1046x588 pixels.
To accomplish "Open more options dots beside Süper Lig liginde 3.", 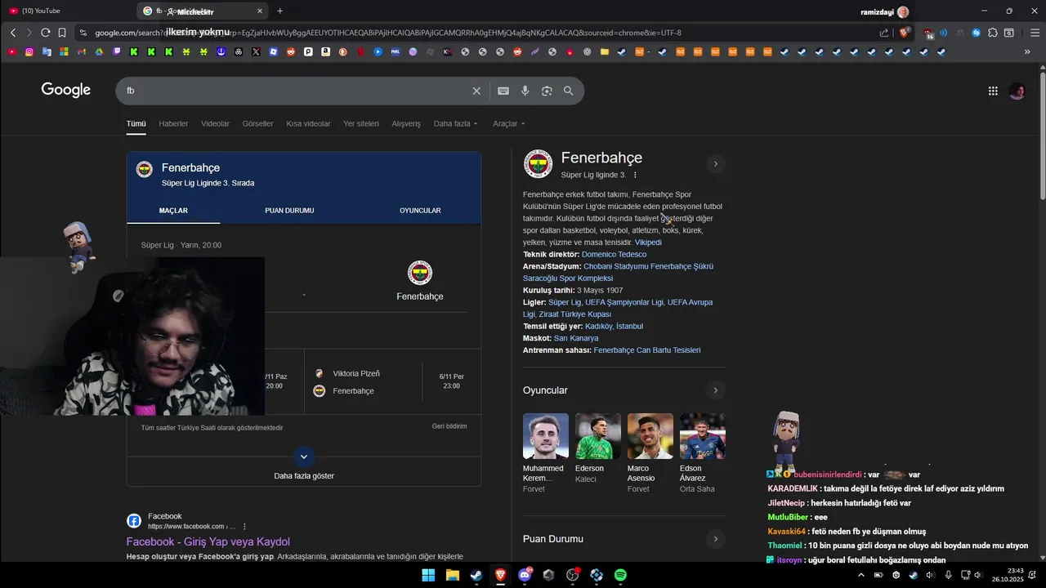I will coord(635,175).
